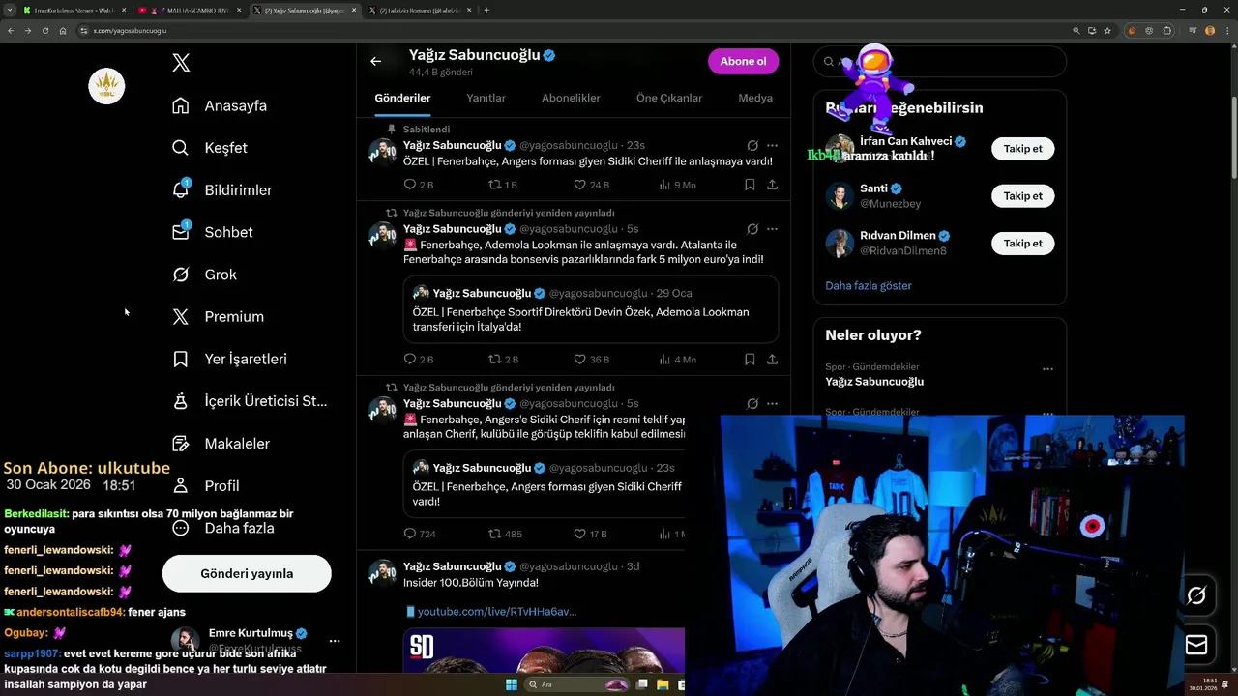The height and width of the screenshot is (696, 1238).
Task: Open Premium from sidebar
Action: pos(218,316)
